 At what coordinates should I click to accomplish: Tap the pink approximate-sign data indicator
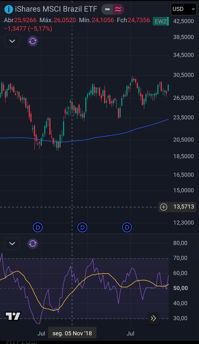pyautogui.click(x=118, y=9)
